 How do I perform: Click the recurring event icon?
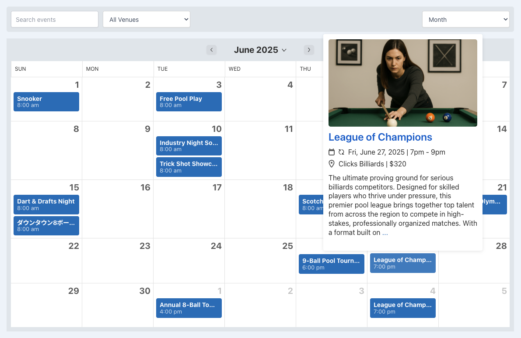[x=341, y=152]
